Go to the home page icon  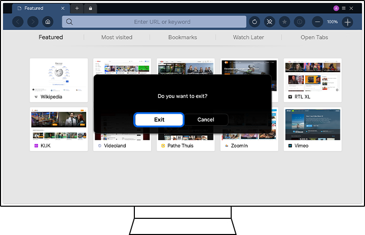47,22
